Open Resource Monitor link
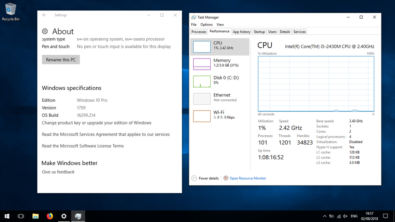This screenshot has width=395, height=222. 248,178
